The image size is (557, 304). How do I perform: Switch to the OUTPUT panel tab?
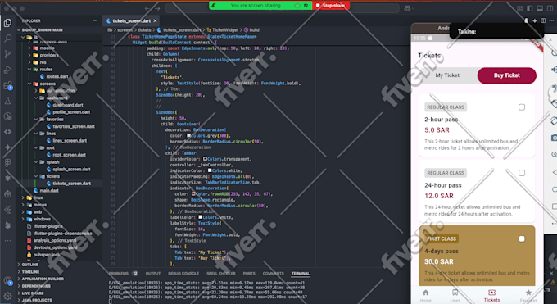[x=153, y=274]
